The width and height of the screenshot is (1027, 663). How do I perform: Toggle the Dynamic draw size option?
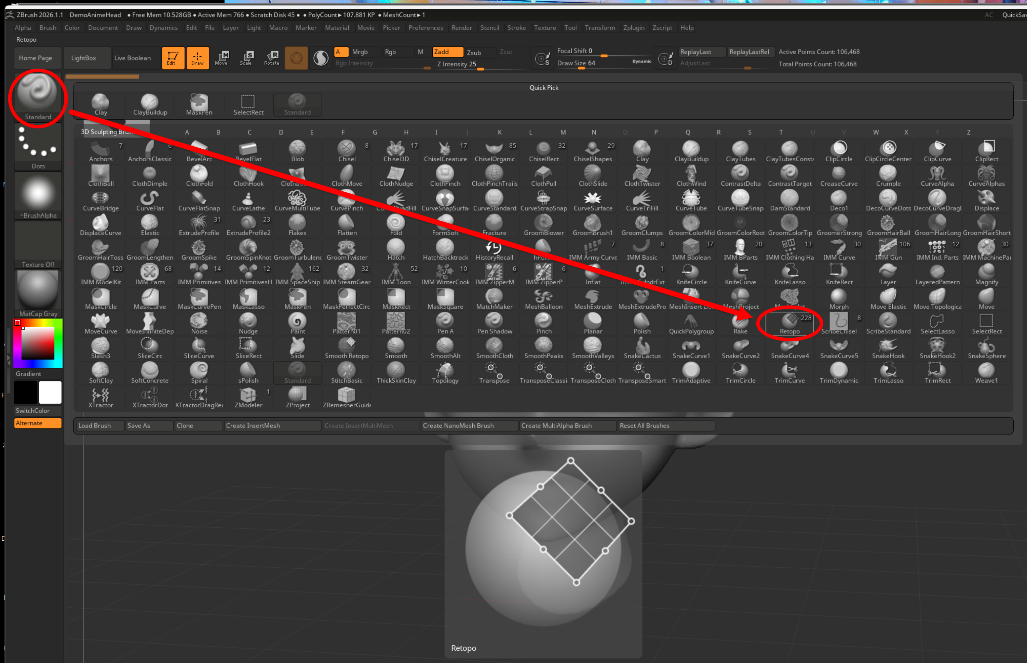(x=641, y=61)
